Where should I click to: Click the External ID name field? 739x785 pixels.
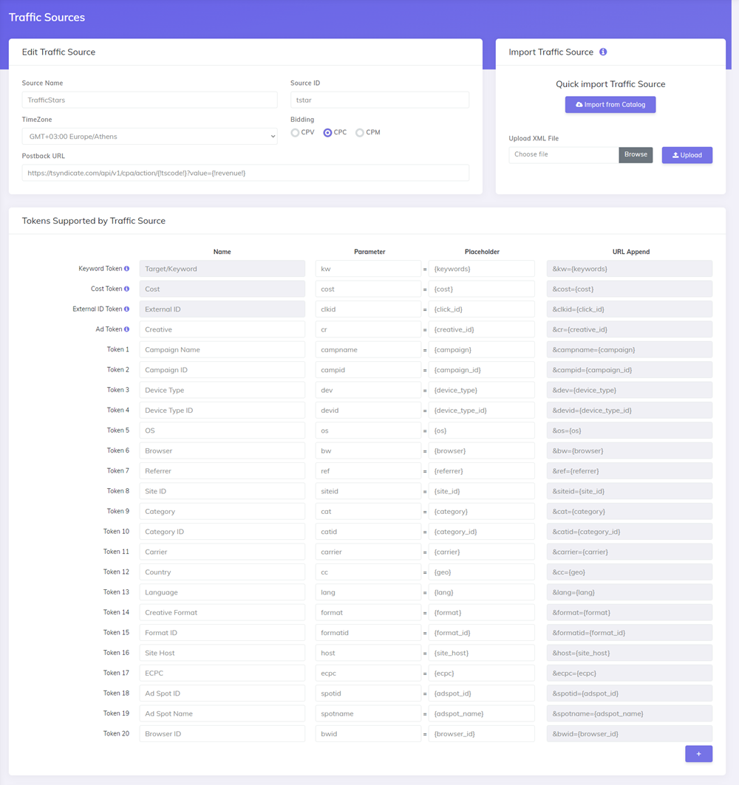click(222, 309)
